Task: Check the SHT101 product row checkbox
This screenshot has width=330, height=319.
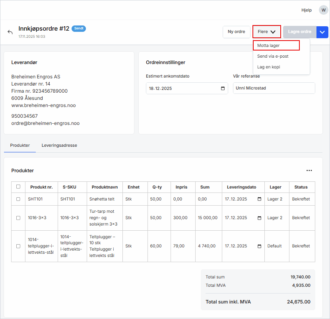Action: 18,199
